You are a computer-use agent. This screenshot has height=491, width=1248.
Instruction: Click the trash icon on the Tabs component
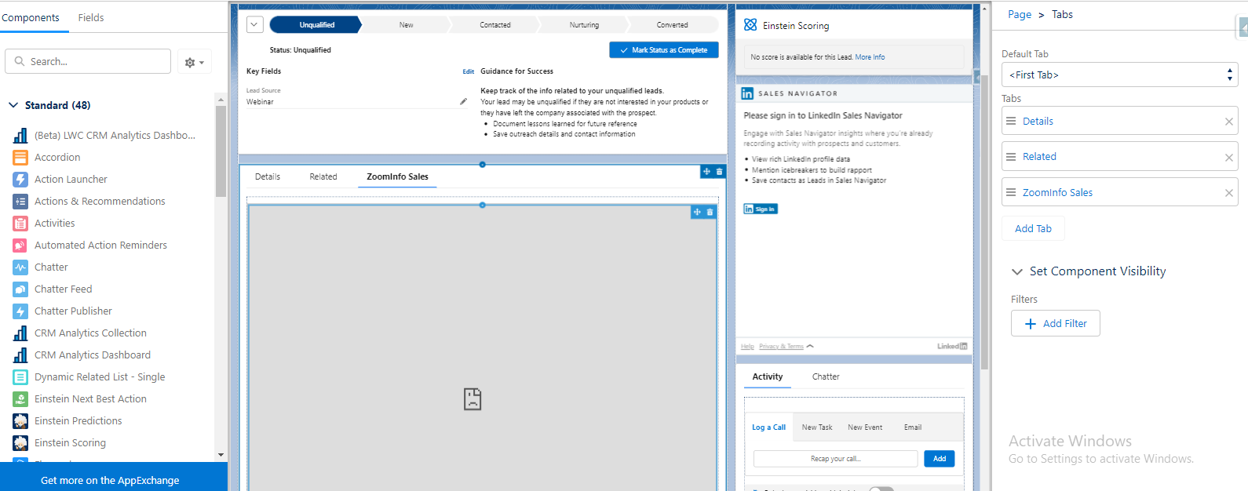720,172
